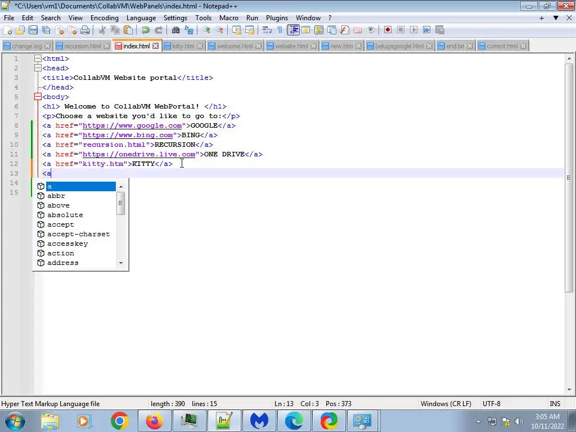Toggle synchronize vertical scrolling icon
The image size is (576, 432).
pyautogui.click(x=237, y=30)
